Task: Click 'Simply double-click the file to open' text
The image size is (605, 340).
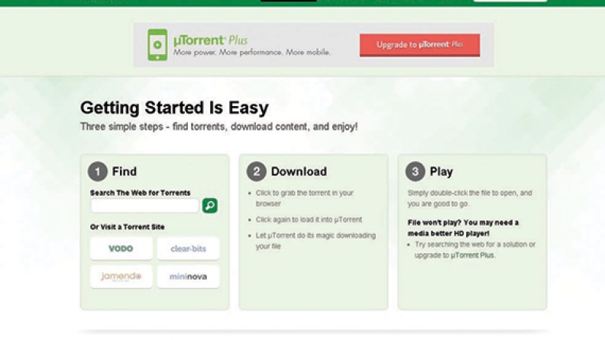Action: click(470, 198)
